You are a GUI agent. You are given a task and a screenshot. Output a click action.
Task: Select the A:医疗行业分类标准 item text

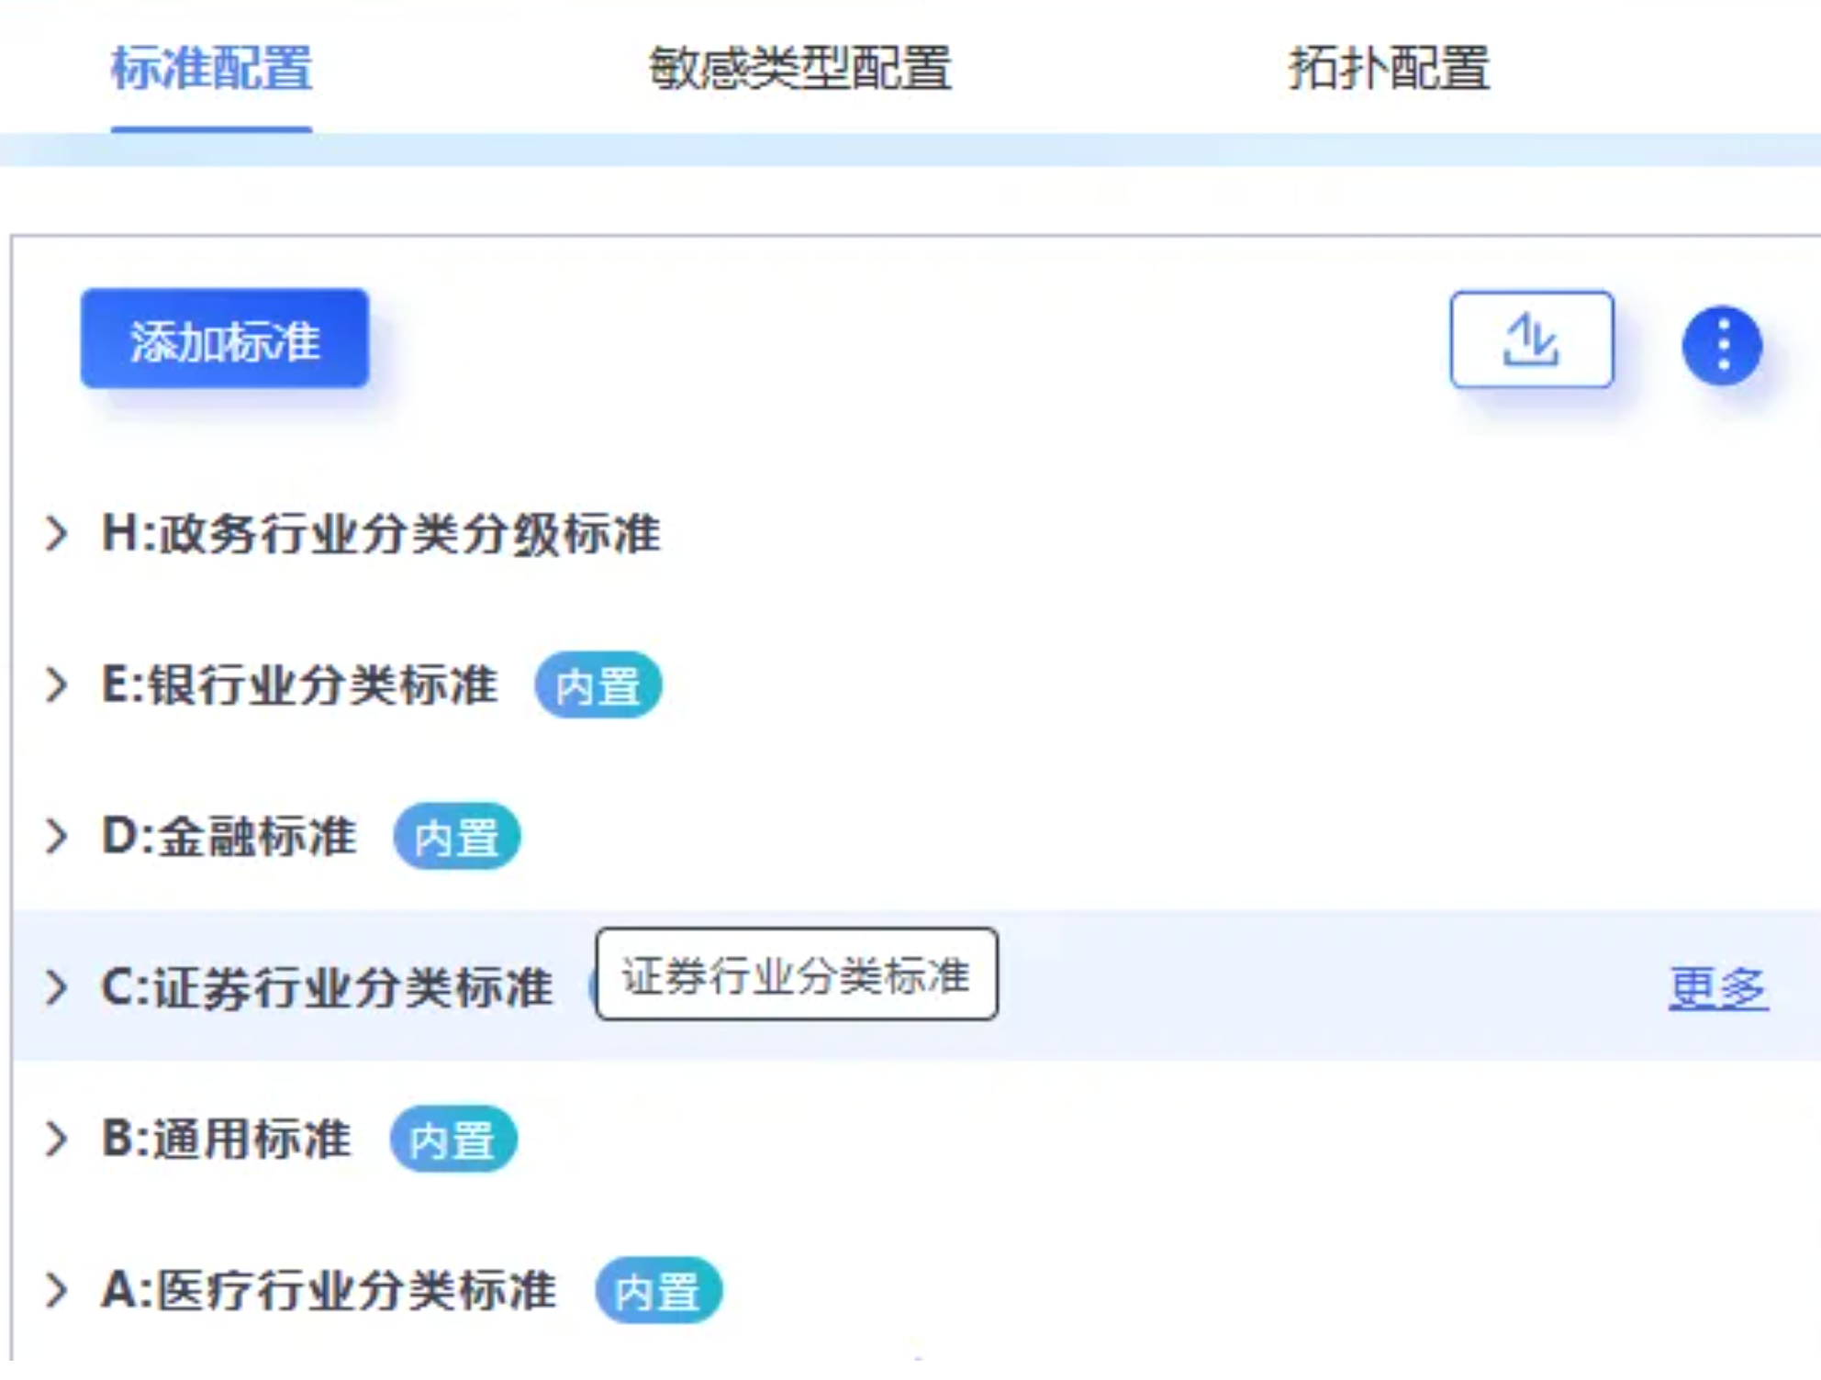[x=329, y=1290]
